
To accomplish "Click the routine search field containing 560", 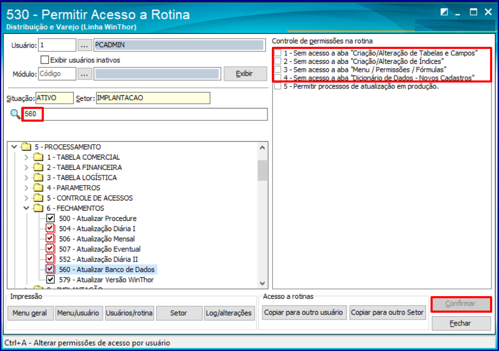I will (145, 114).
